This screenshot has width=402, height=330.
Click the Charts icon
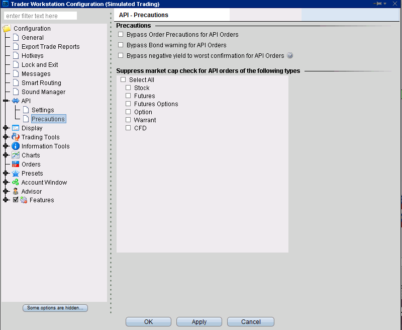(16, 155)
